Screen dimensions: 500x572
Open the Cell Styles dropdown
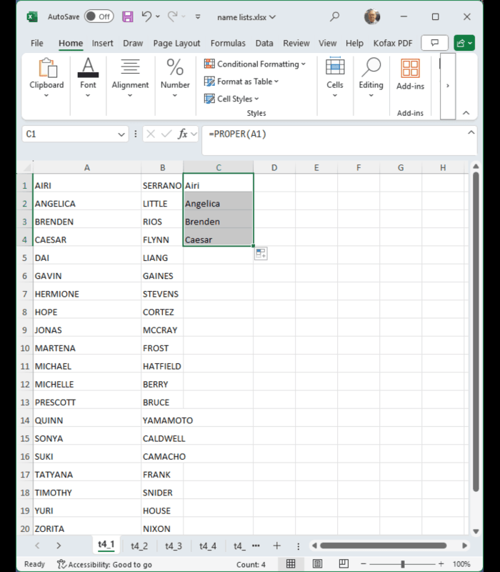pos(231,99)
